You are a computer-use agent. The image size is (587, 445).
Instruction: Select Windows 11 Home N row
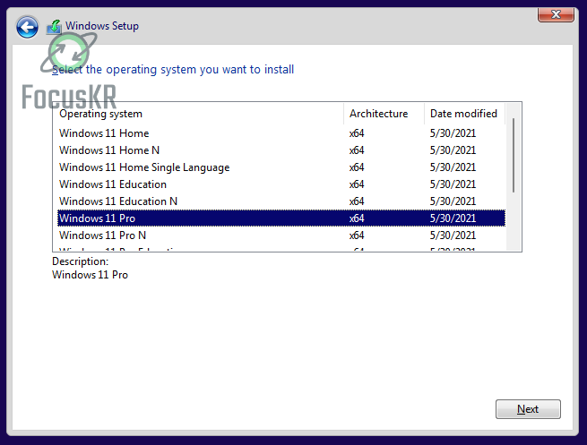pos(281,150)
